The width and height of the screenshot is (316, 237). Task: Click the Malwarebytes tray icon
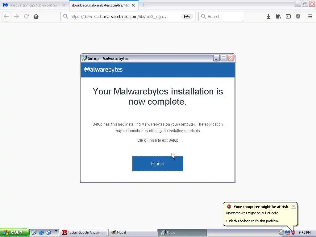[288, 233]
